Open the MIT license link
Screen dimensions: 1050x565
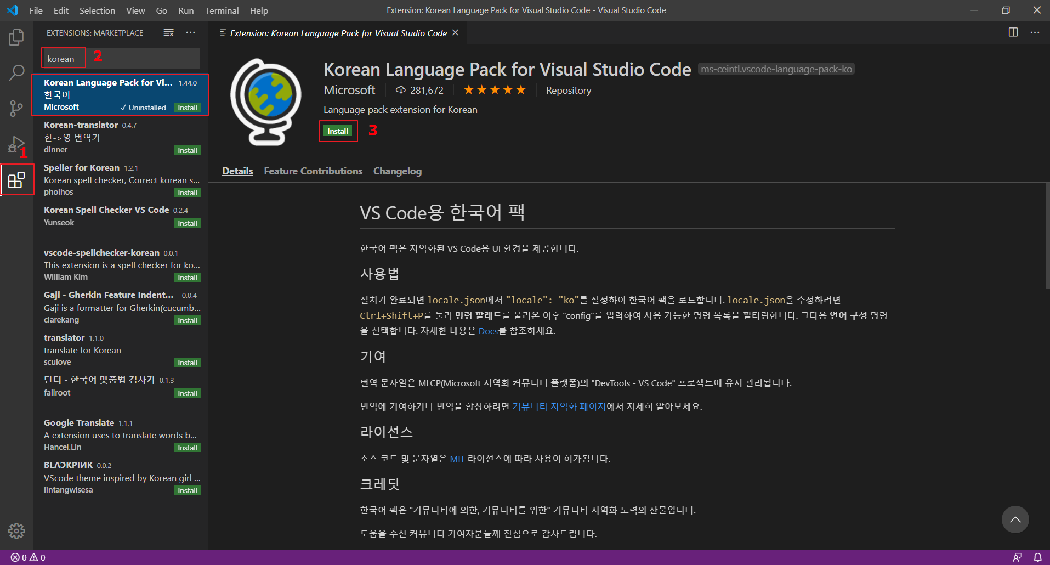[457, 459]
